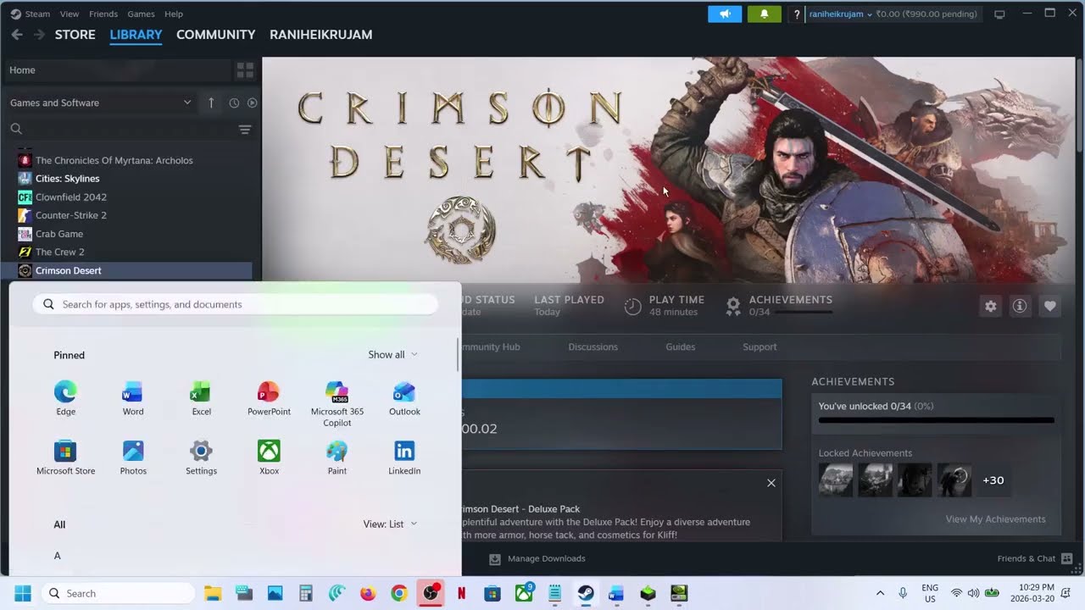Image resolution: width=1085 pixels, height=610 pixels.
Task: Go back with Steam back arrow
Action: 17,35
